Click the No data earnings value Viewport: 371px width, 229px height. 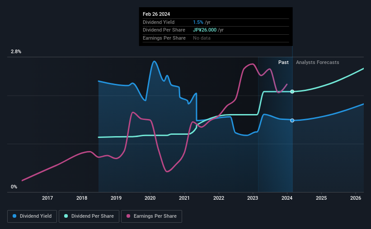click(x=202, y=38)
